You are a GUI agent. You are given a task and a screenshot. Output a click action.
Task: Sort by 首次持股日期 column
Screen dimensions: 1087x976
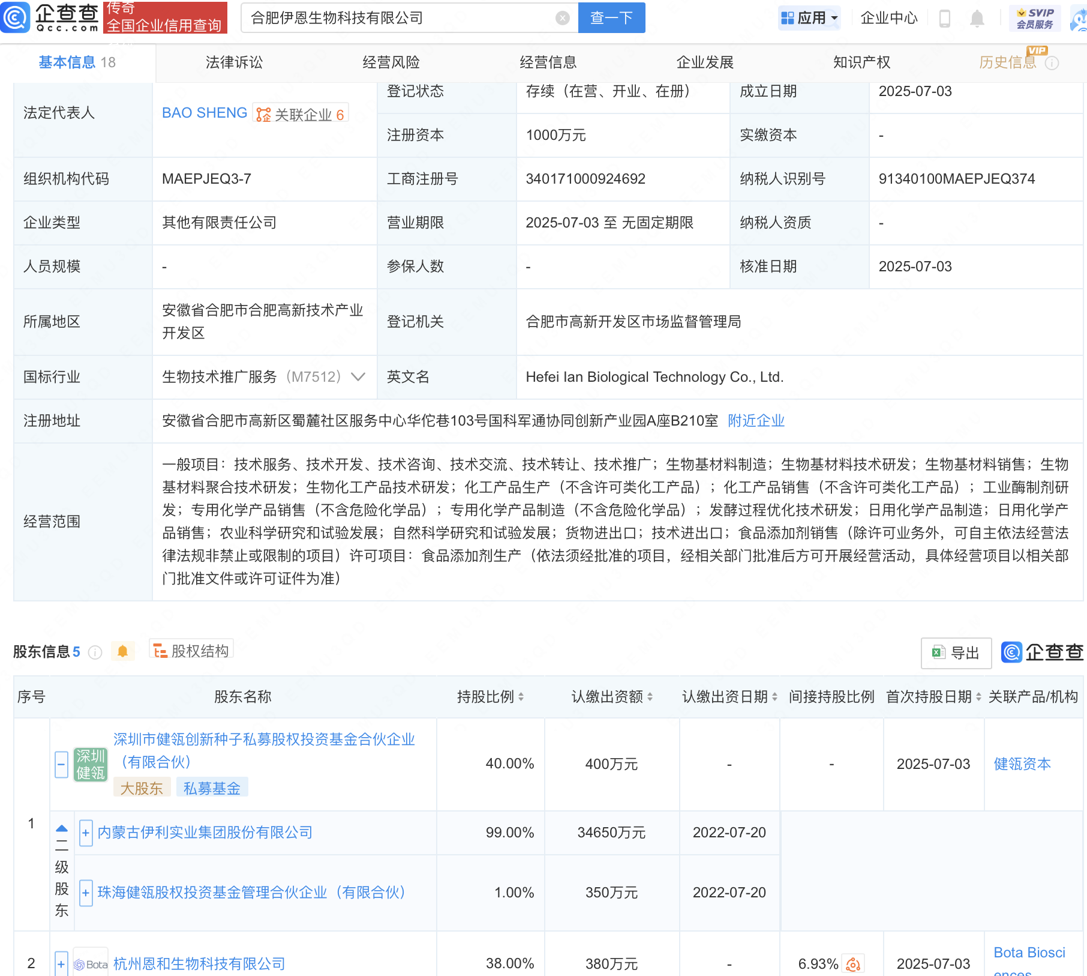pyautogui.click(x=978, y=697)
